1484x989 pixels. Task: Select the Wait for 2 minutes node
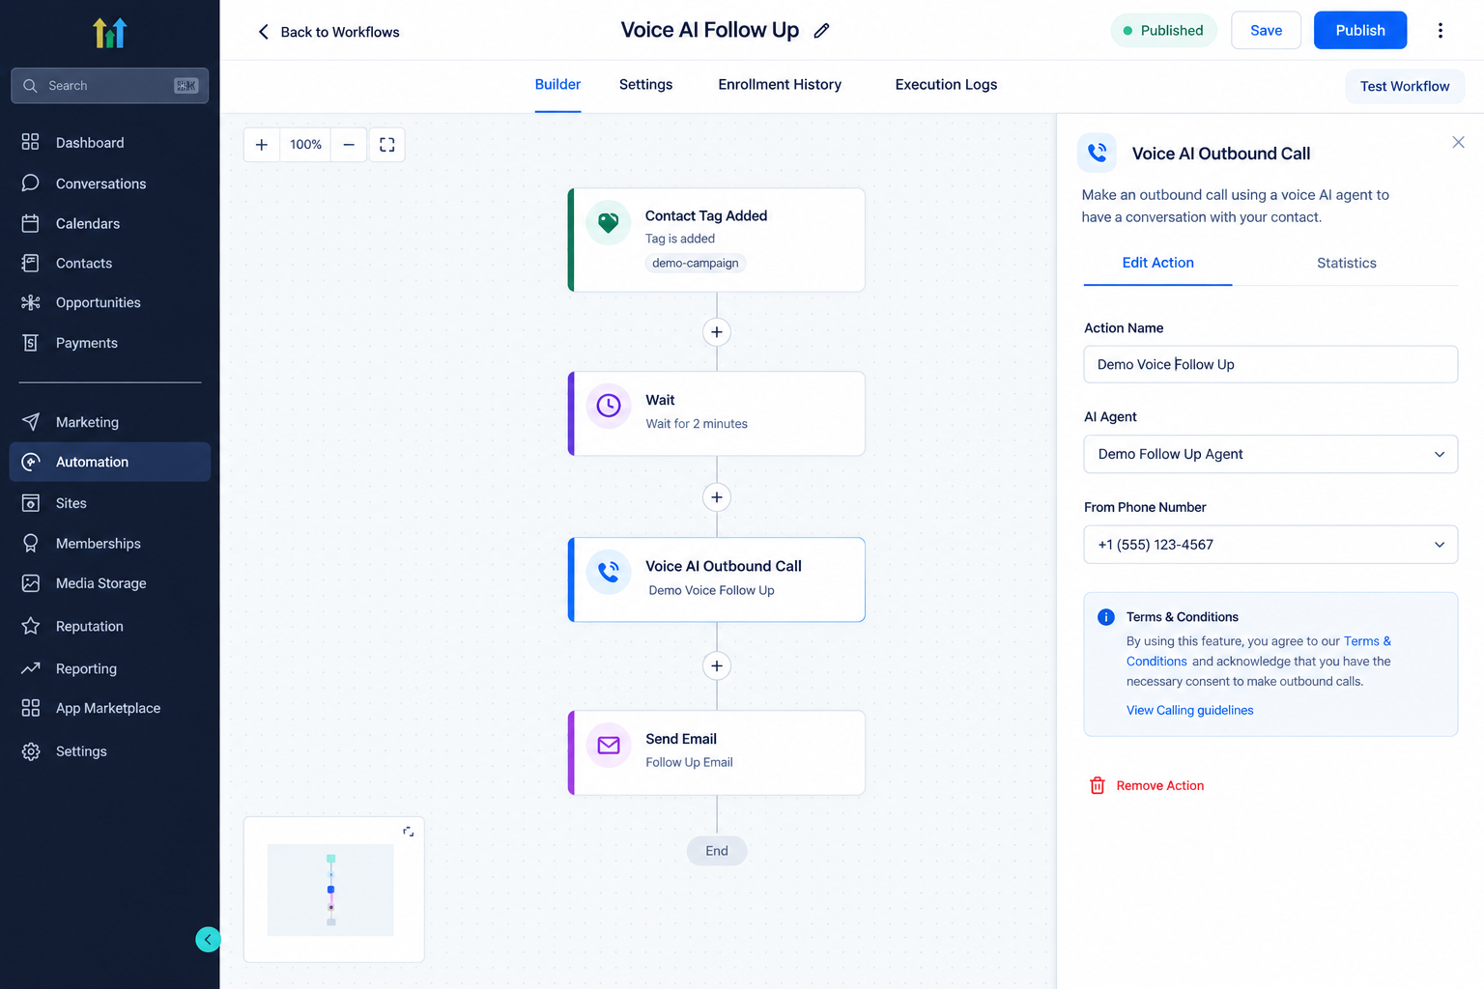click(x=716, y=413)
